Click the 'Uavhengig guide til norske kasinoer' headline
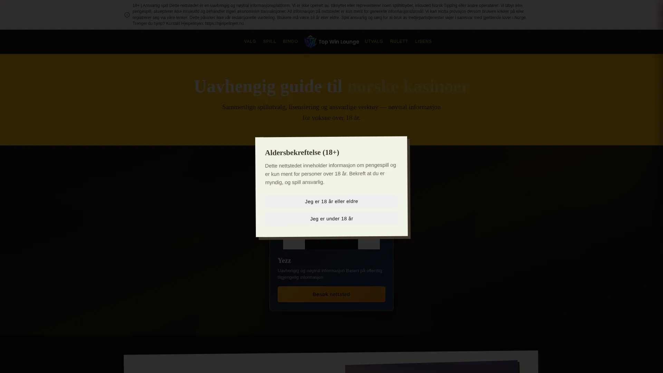This screenshot has width=663, height=373. (331, 86)
